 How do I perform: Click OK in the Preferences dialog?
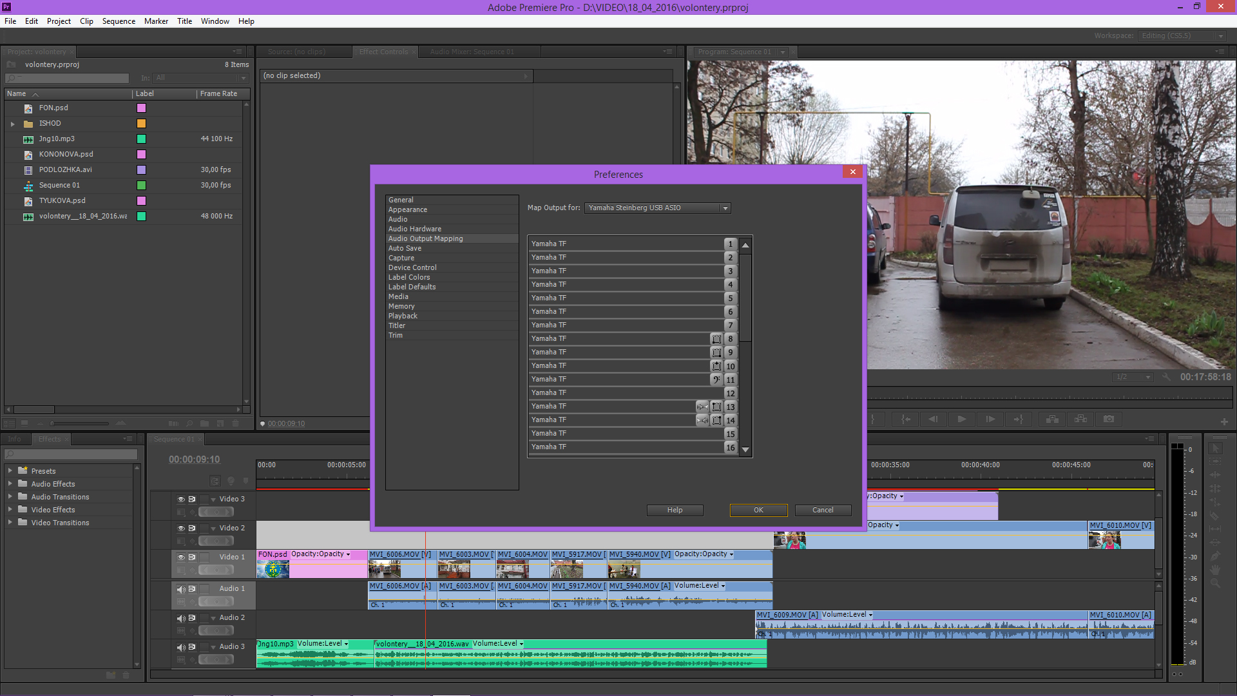coord(758,510)
